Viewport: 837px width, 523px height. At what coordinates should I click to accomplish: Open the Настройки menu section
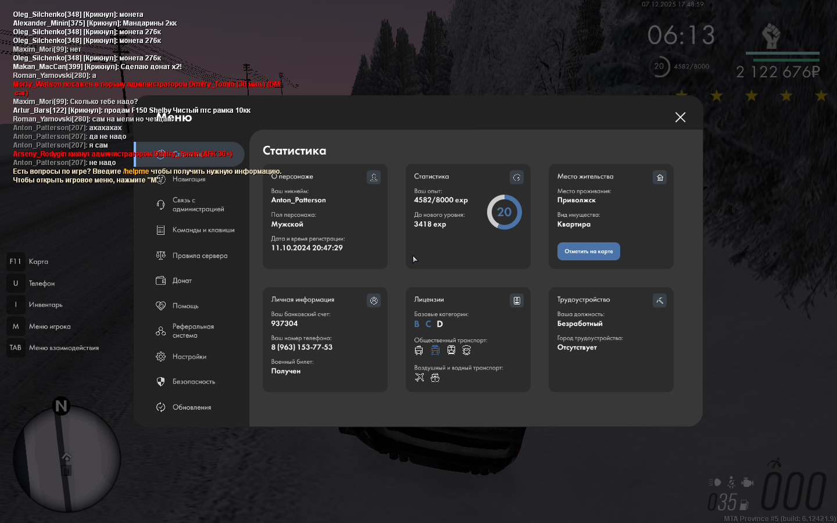(189, 357)
